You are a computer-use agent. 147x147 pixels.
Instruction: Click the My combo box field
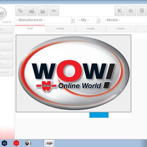(89, 20)
